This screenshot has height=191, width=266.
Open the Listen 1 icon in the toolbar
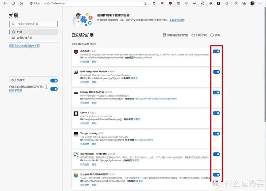pyautogui.click(x=219, y=3)
